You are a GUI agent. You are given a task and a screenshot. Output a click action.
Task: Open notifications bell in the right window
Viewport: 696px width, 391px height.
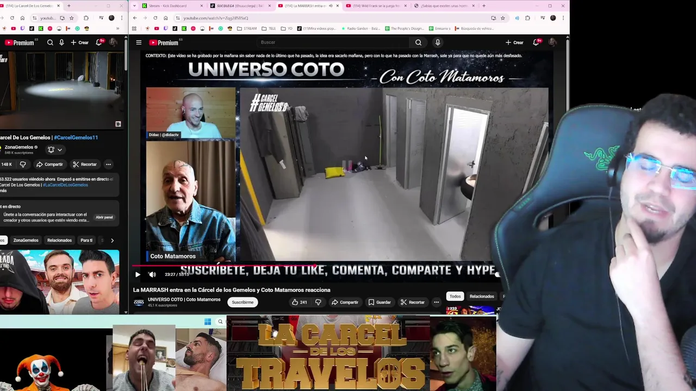(x=536, y=42)
